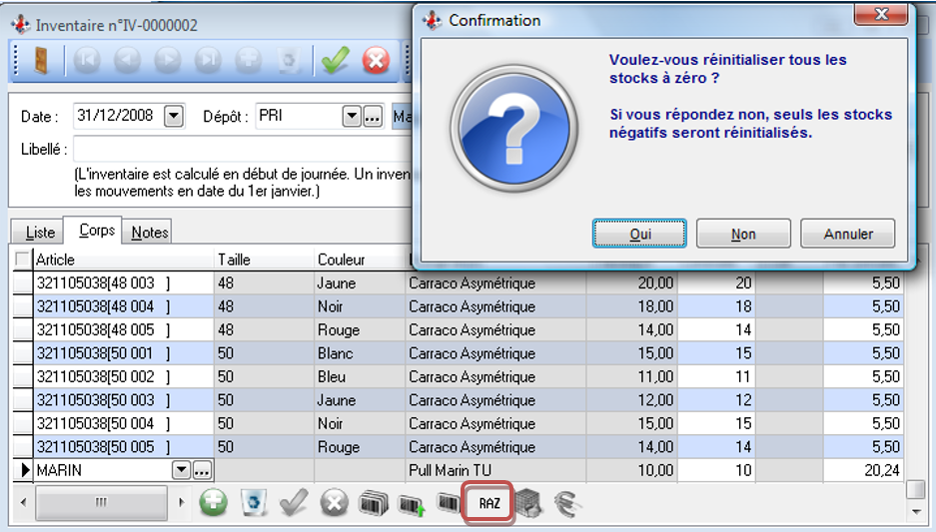The image size is (936, 532).
Task: Open the Date dropdown calendar
Action: click(174, 116)
